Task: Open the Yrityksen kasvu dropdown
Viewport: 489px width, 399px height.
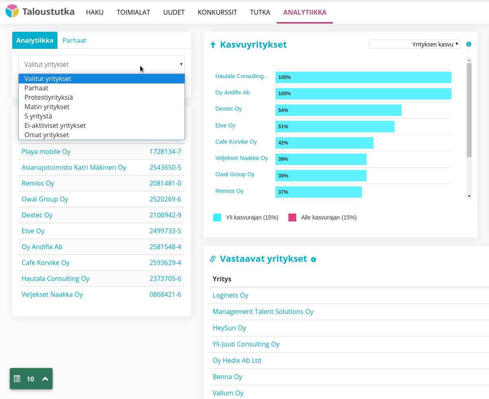Action: coord(414,44)
